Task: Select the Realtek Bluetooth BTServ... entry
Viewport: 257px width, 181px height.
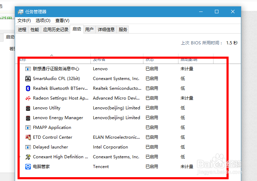Action: [x=60, y=88]
